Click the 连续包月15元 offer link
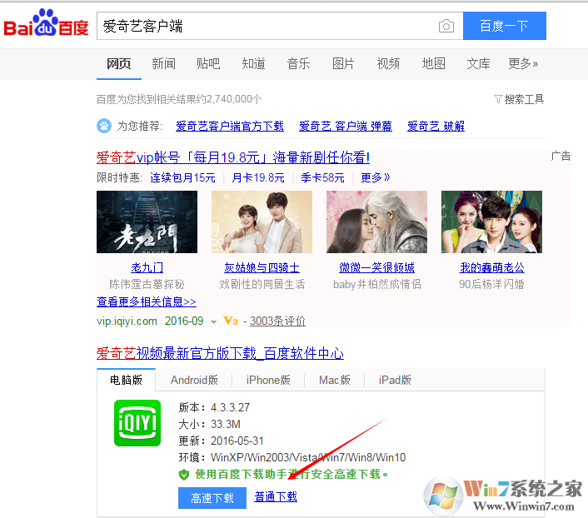Screen dimensions: 588x518 click(x=182, y=177)
